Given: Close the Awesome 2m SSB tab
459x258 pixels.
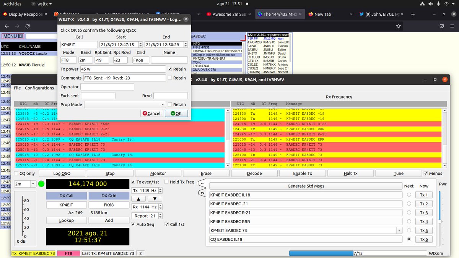Looking at the screenshot, I should pyautogui.click(x=250, y=14).
